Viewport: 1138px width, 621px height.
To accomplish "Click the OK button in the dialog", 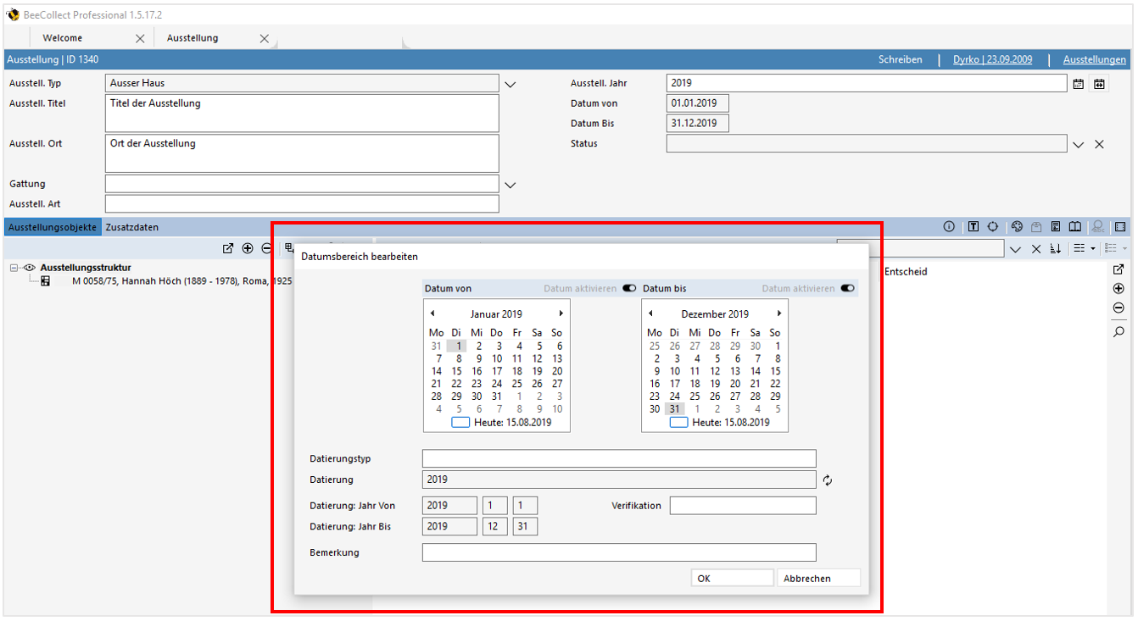I will tap(731, 577).
